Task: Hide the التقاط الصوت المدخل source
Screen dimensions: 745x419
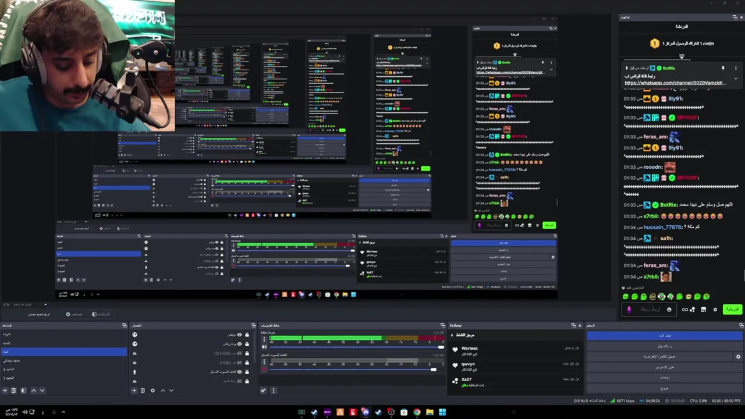Action: [239, 372]
